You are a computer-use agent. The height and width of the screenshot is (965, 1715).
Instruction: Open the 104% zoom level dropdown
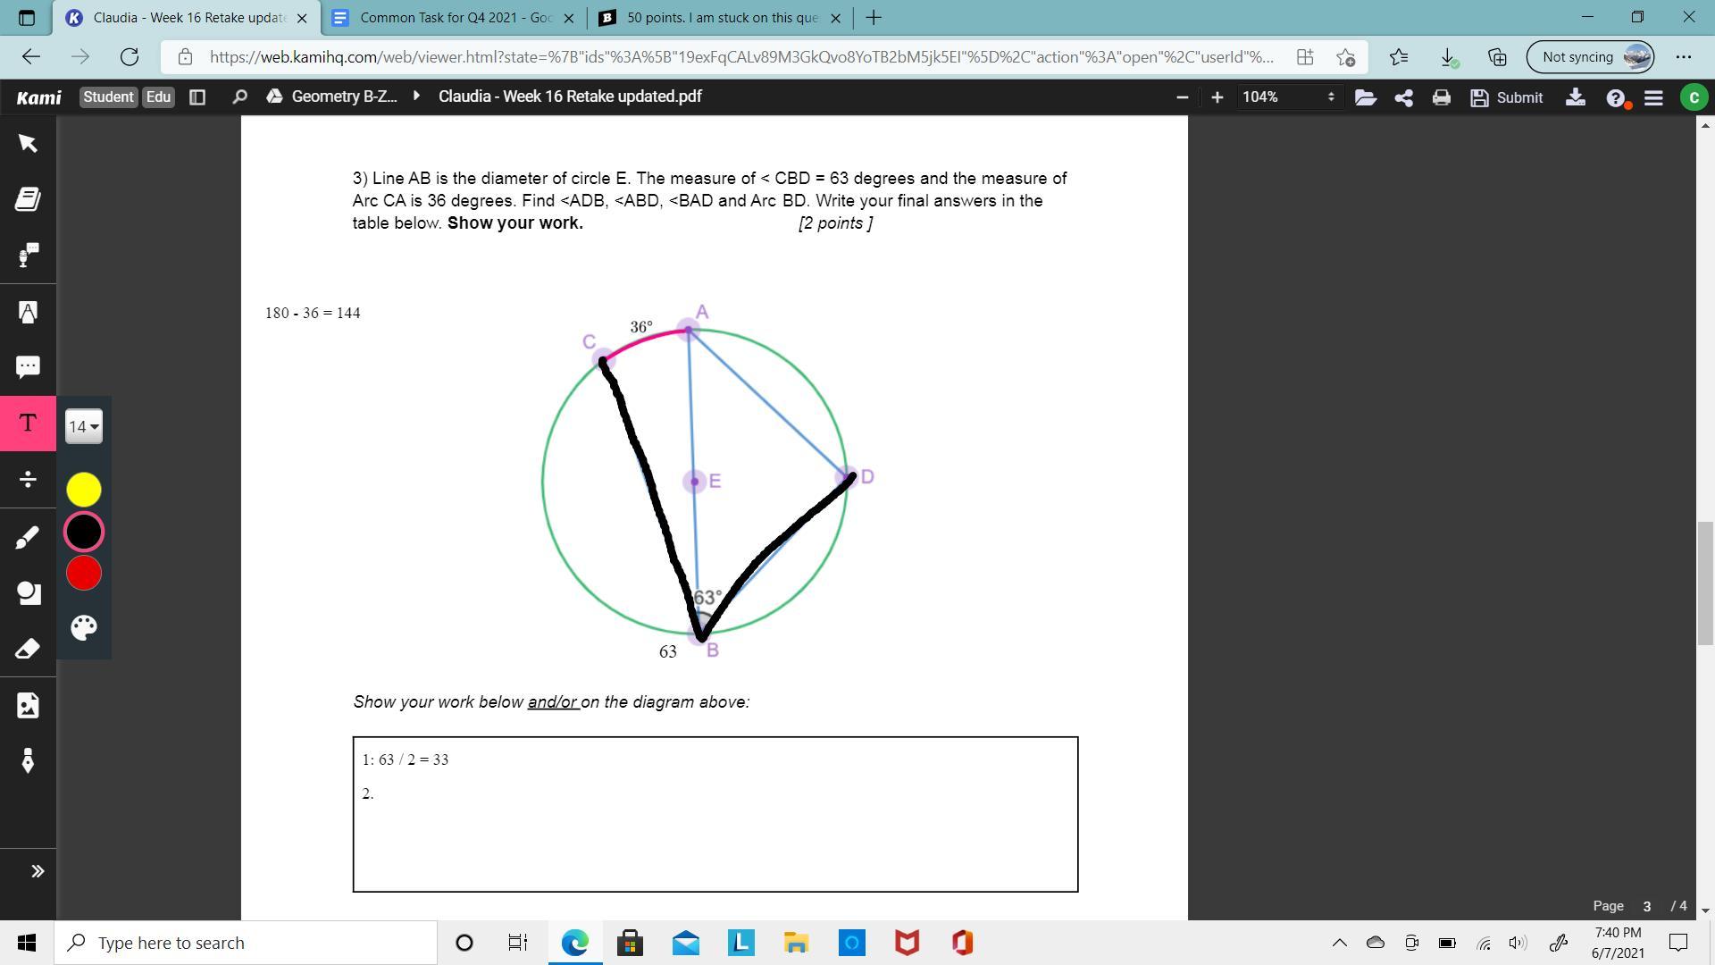tap(1286, 97)
